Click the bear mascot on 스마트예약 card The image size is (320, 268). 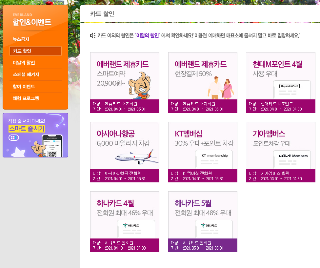139,85
